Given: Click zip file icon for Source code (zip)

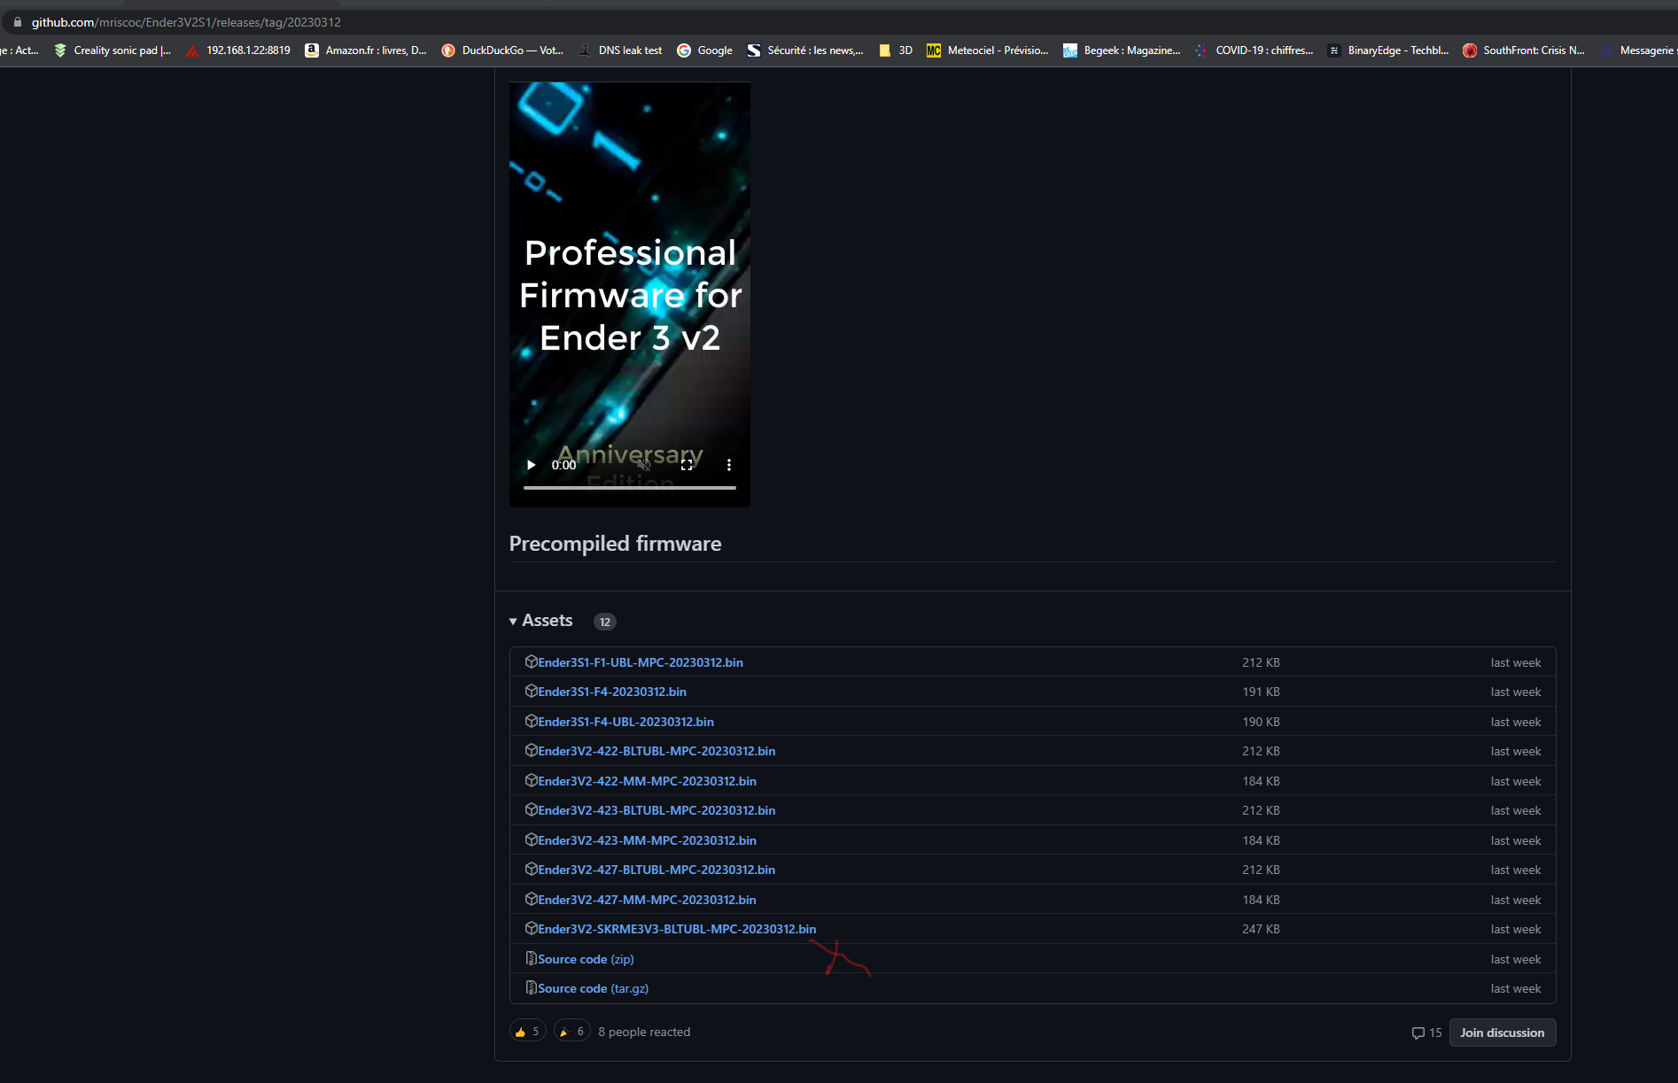Looking at the screenshot, I should [x=532, y=958].
